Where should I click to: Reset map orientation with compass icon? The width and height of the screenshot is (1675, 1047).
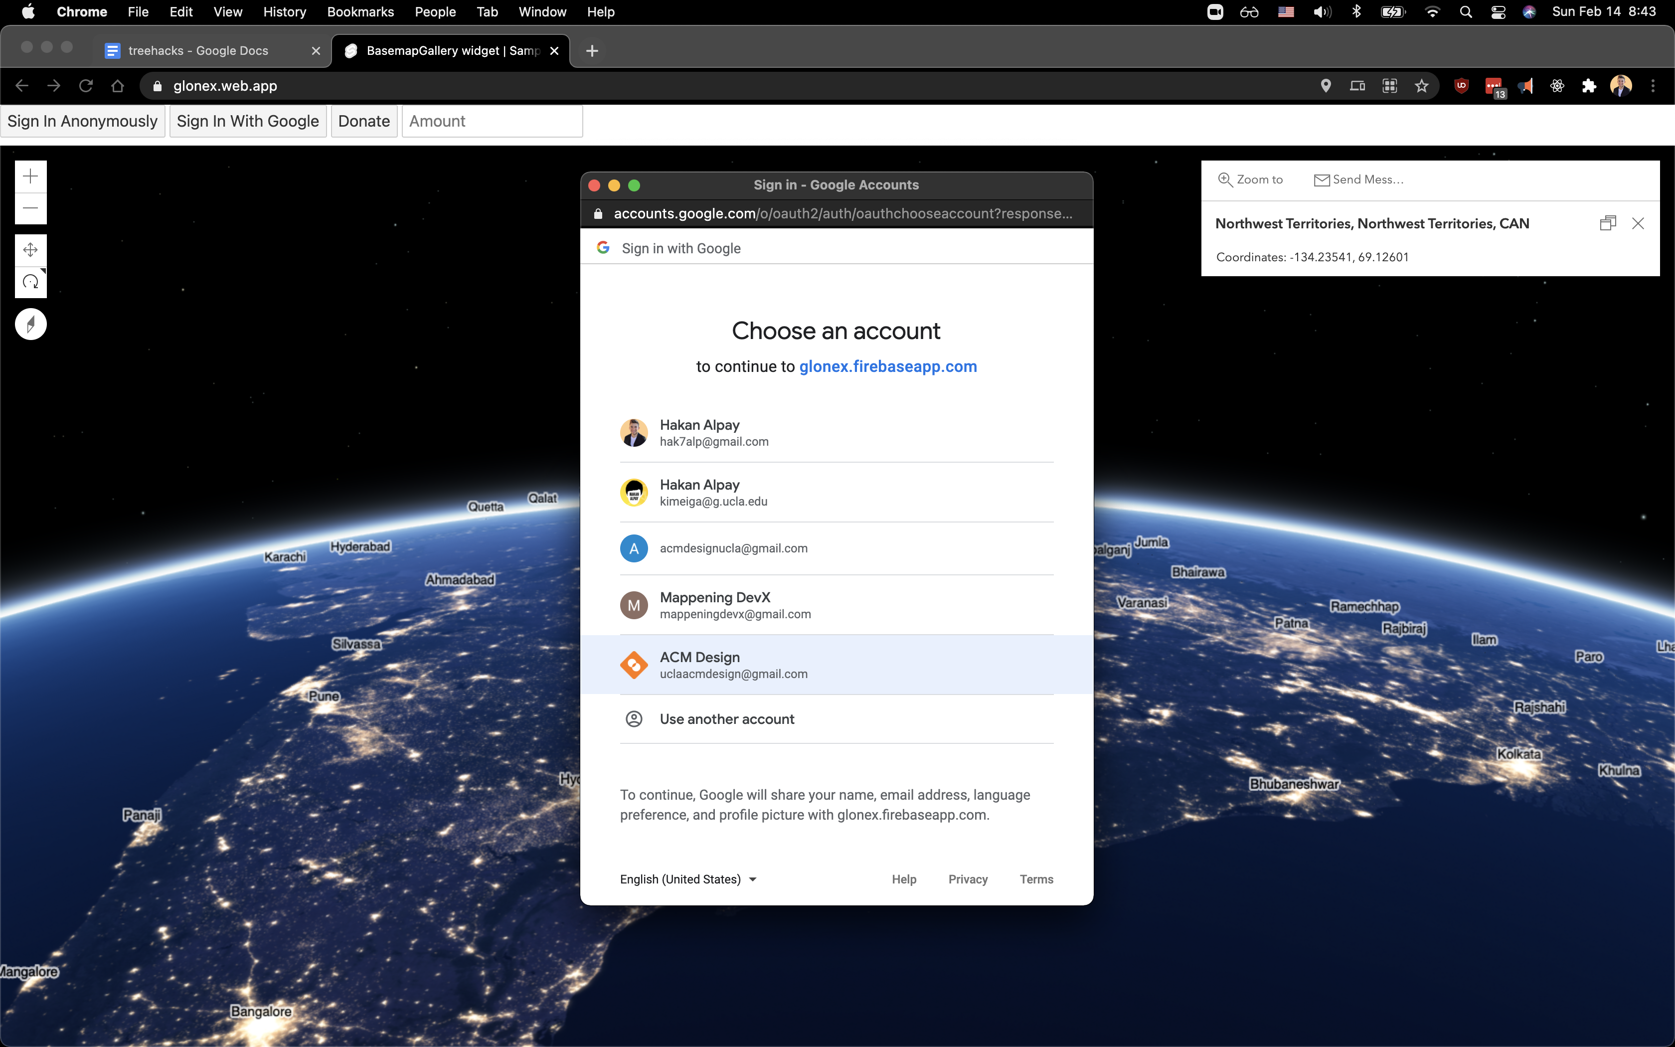click(30, 324)
